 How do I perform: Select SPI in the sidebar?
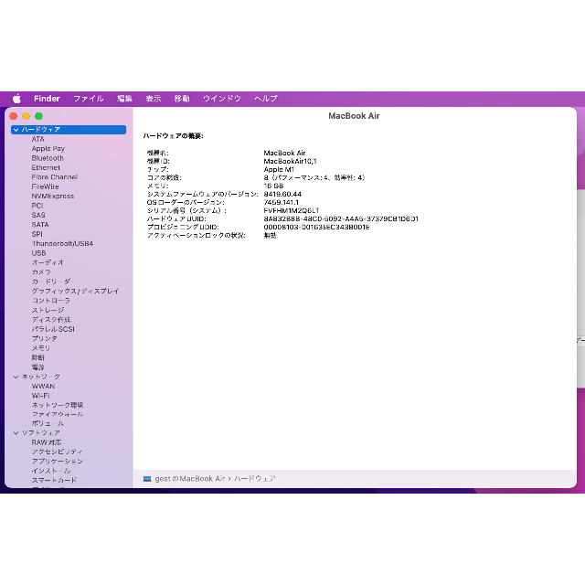click(37, 234)
